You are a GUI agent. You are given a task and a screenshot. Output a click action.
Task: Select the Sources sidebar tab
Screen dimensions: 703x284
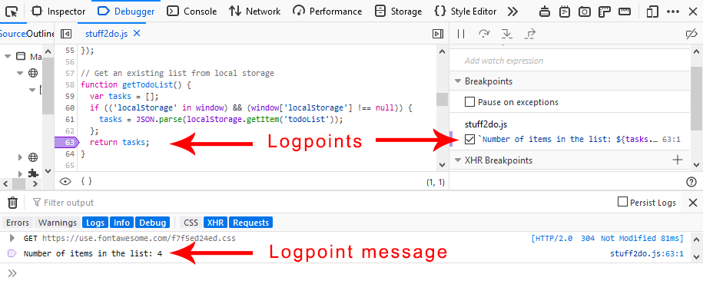coord(12,34)
